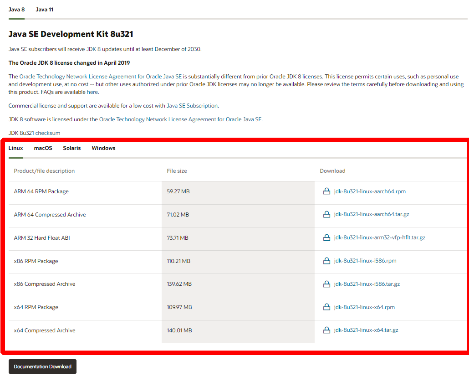Image resolution: width=469 pixels, height=377 pixels.
Task: Open the Java SE Subscription link
Action: pos(192,106)
